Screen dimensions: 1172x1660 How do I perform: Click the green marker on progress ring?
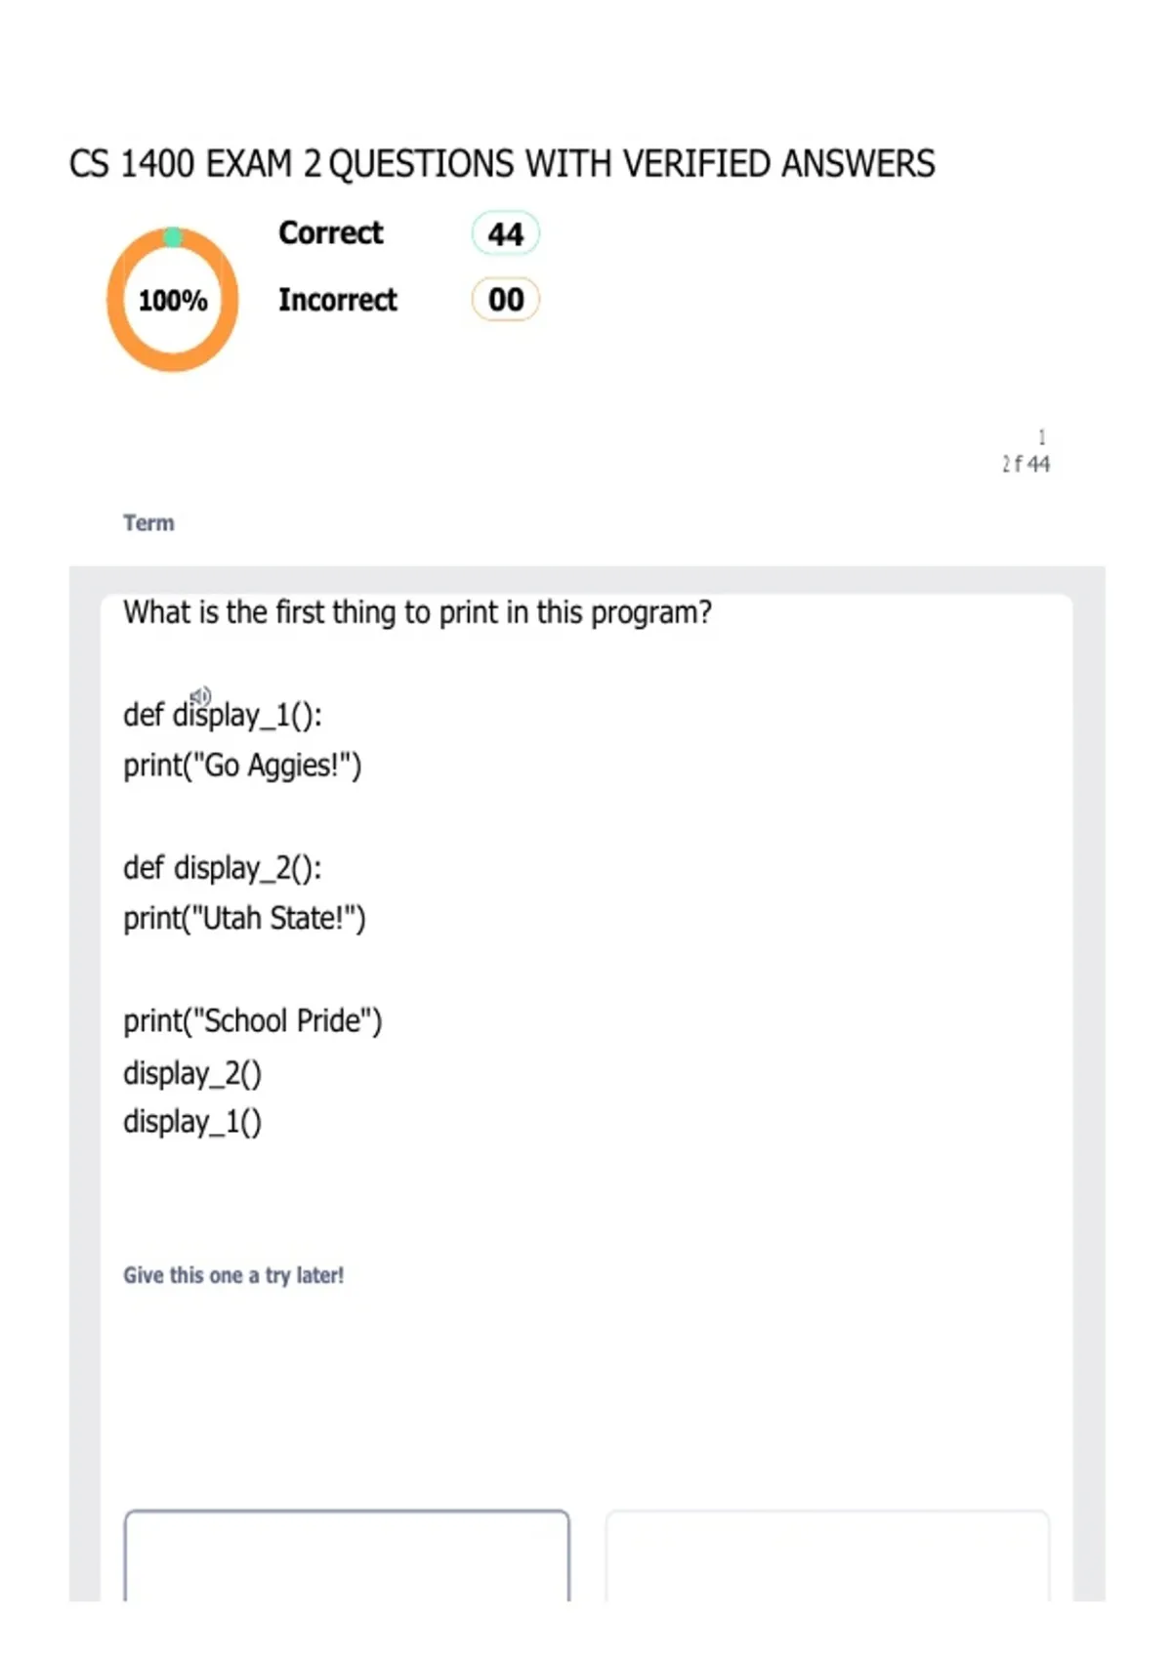172,237
